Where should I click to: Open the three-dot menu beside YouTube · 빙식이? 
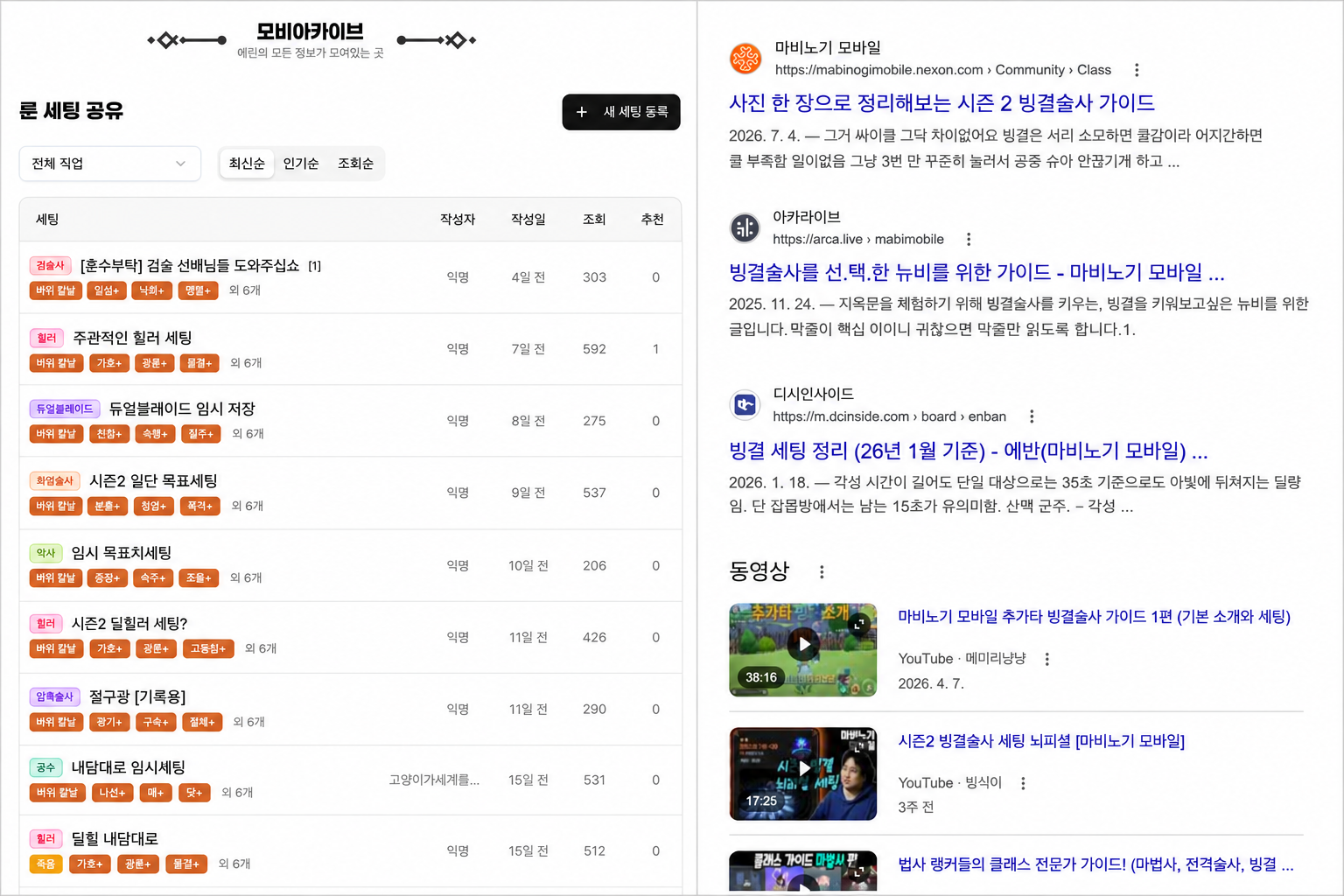1023,783
